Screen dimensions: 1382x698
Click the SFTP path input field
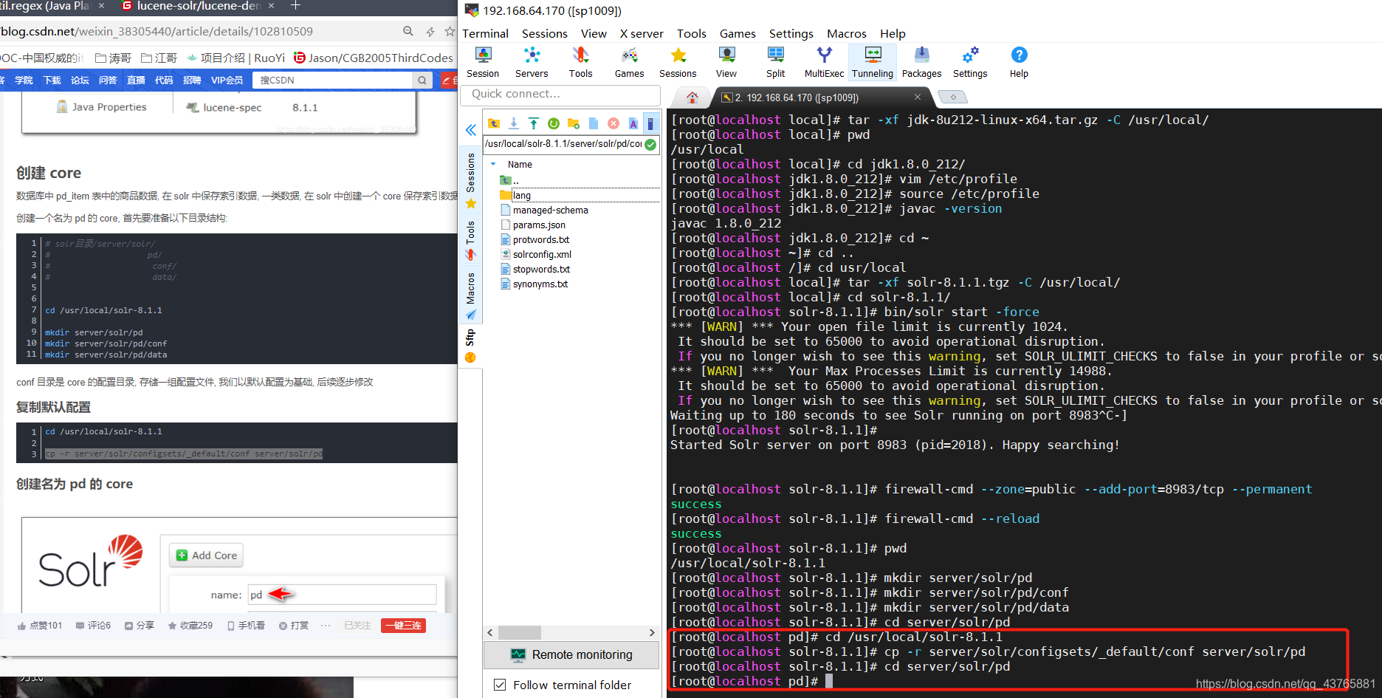click(563, 144)
